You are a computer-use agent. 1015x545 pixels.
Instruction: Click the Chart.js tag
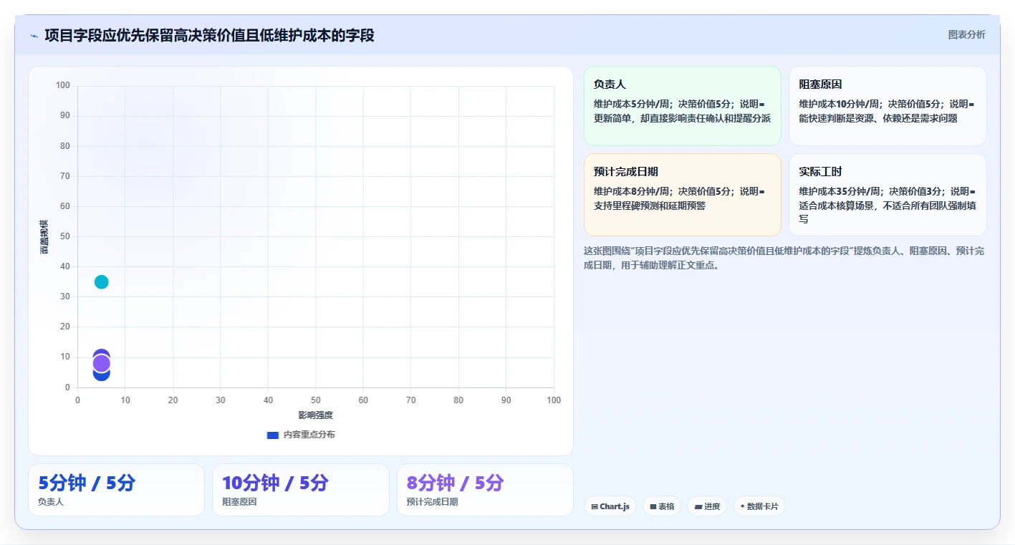pos(610,506)
